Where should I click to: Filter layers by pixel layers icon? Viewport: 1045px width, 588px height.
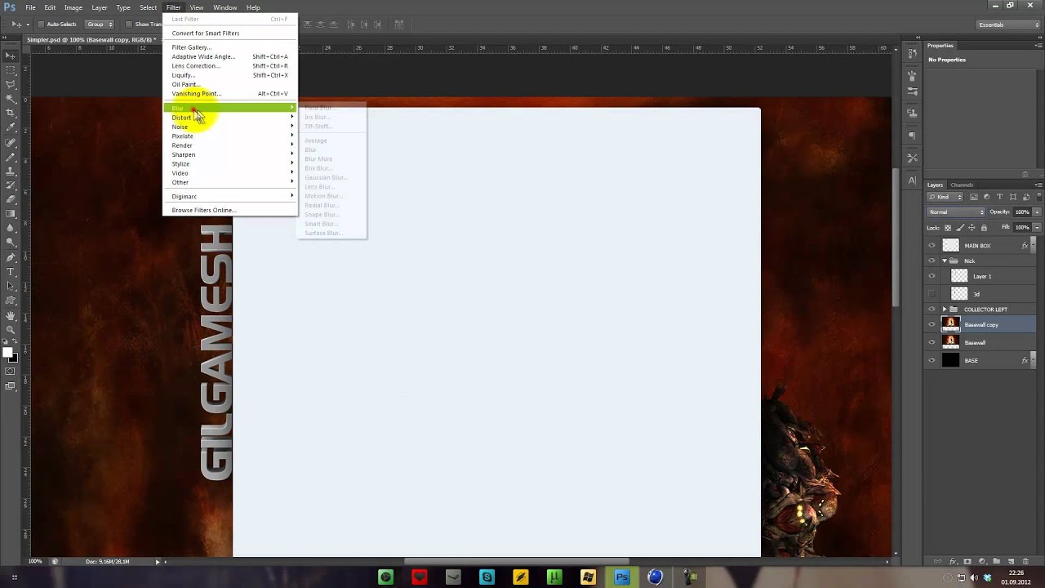tap(973, 197)
